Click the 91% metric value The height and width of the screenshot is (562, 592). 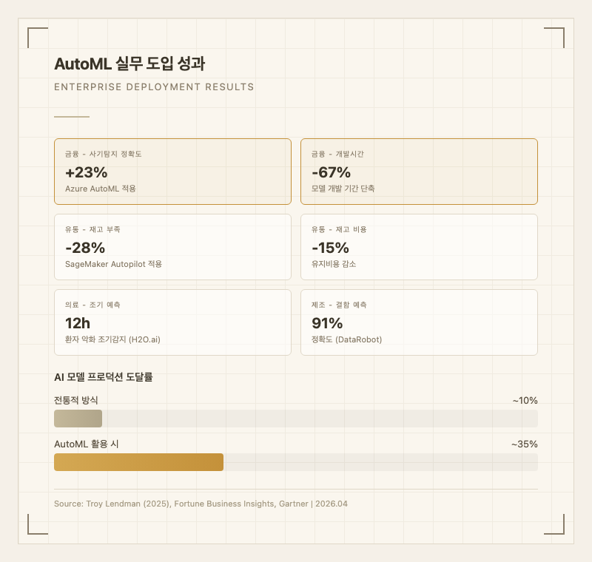click(x=327, y=323)
